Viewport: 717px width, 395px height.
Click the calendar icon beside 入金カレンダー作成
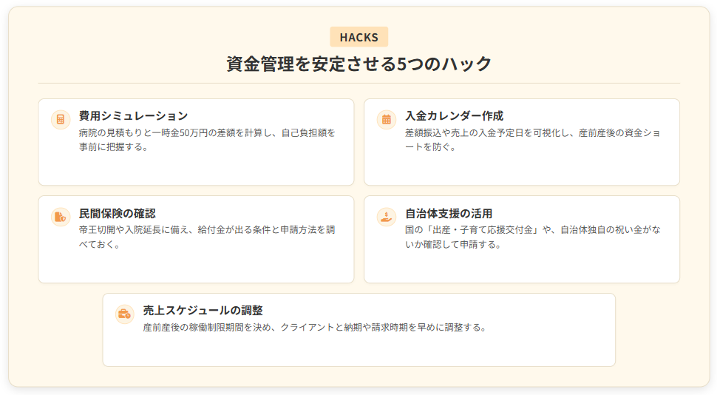click(386, 119)
